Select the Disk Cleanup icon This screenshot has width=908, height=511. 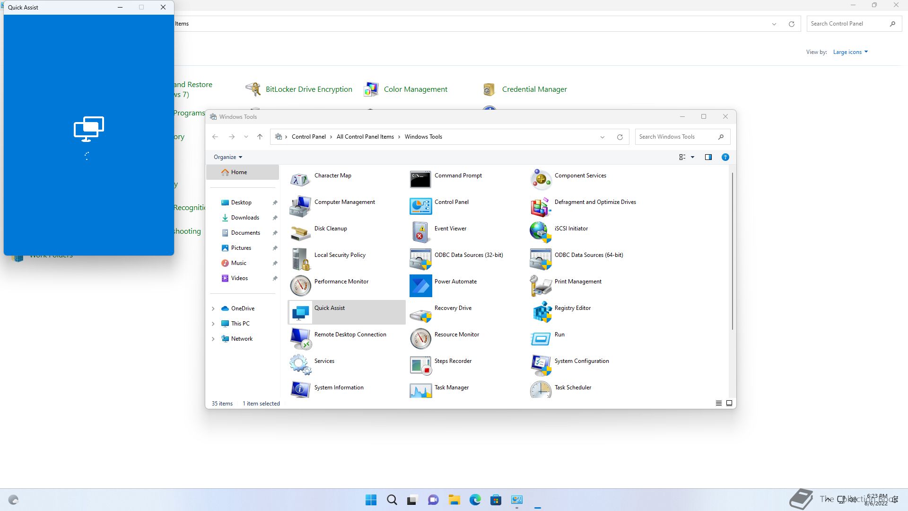pyautogui.click(x=300, y=233)
